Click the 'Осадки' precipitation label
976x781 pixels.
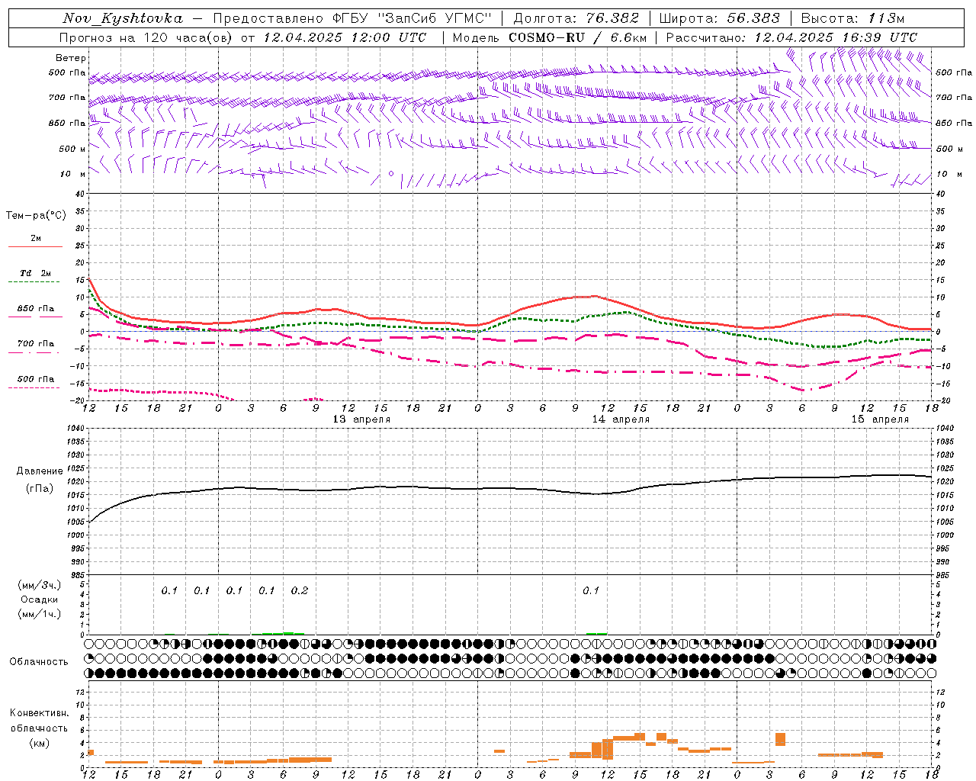point(40,599)
